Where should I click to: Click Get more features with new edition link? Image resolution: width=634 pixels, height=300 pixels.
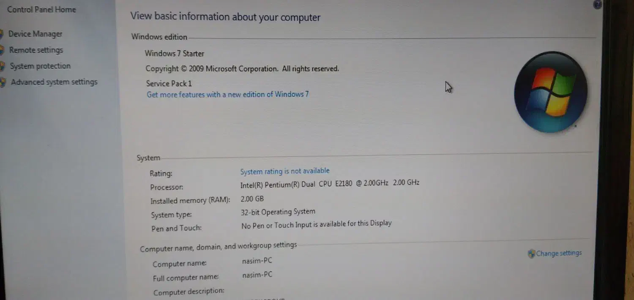click(227, 95)
